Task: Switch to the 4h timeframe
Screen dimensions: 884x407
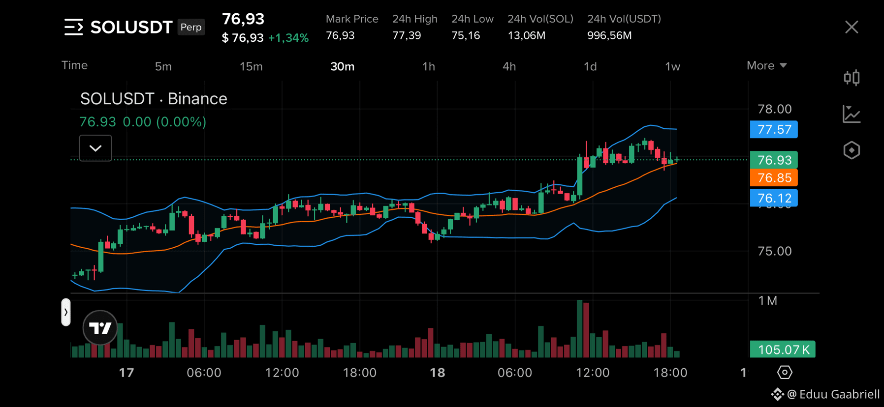Action: (x=509, y=66)
